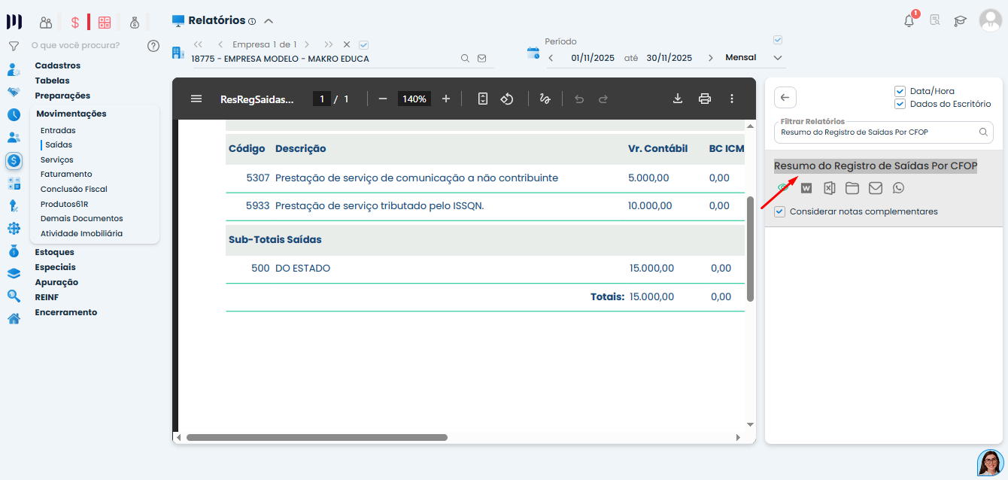Open the Demais Documentos menu item
The width and height of the screenshot is (1008, 480).
(81, 218)
